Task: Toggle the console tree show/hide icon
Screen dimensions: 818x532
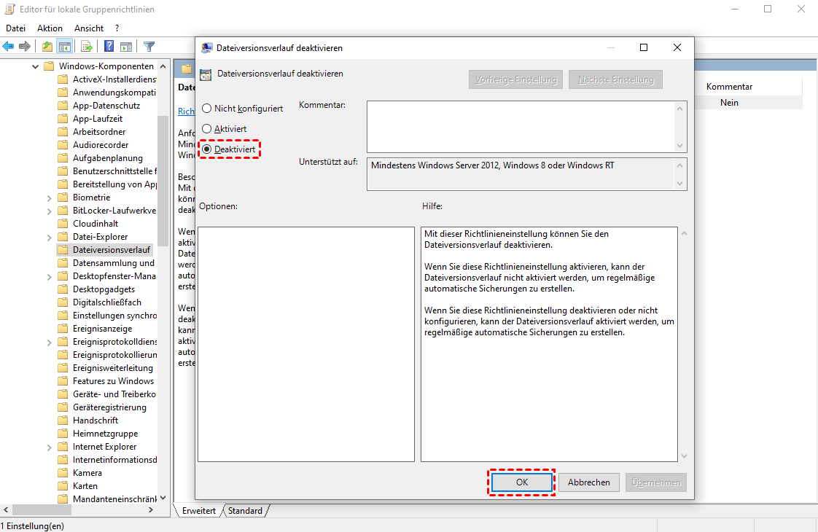Action: click(x=65, y=47)
